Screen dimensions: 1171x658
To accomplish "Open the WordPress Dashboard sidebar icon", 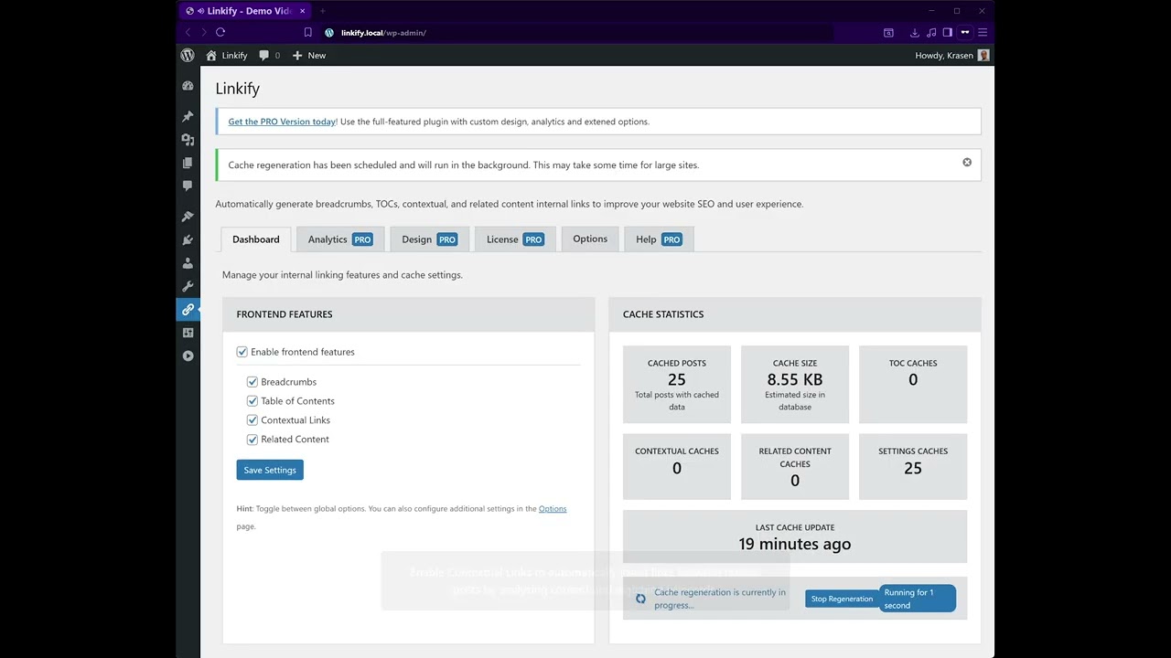I will pyautogui.click(x=188, y=86).
